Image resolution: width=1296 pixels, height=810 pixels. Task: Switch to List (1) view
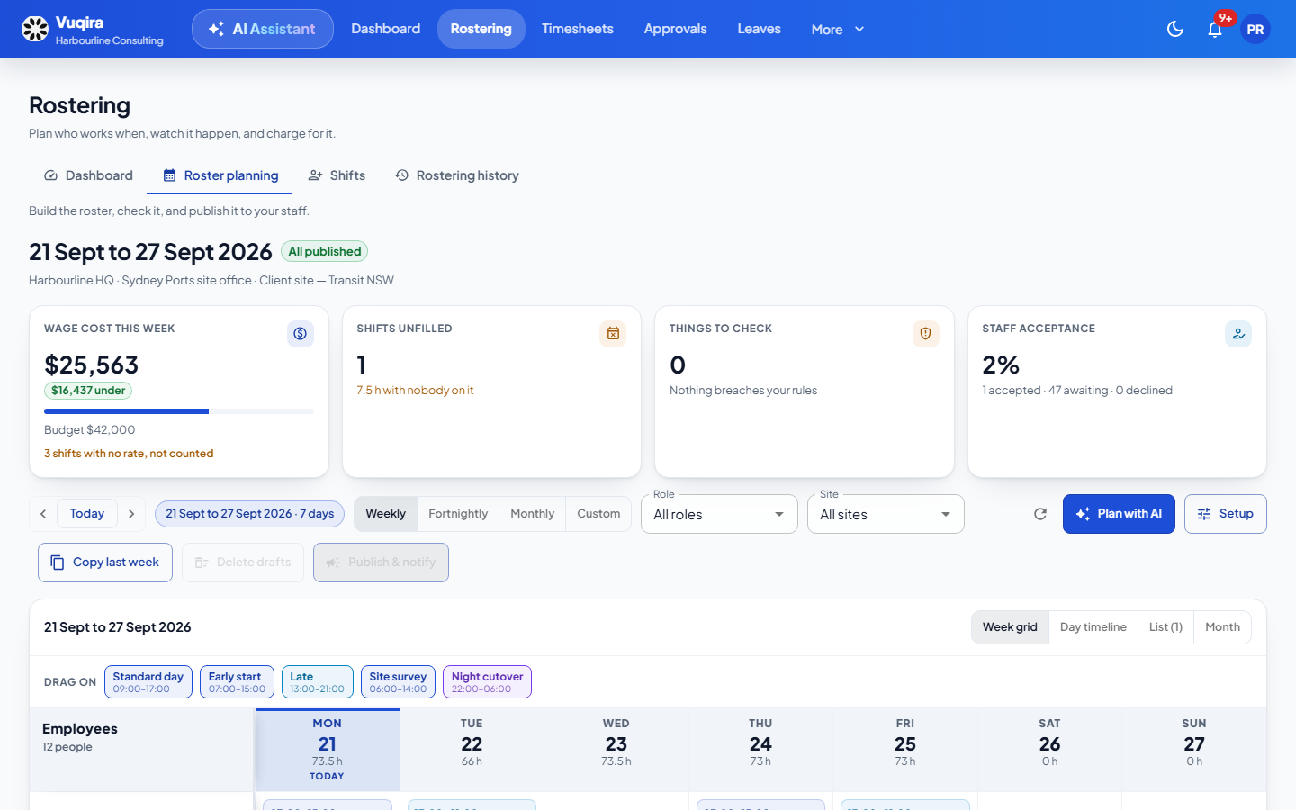coord(1165,627)
